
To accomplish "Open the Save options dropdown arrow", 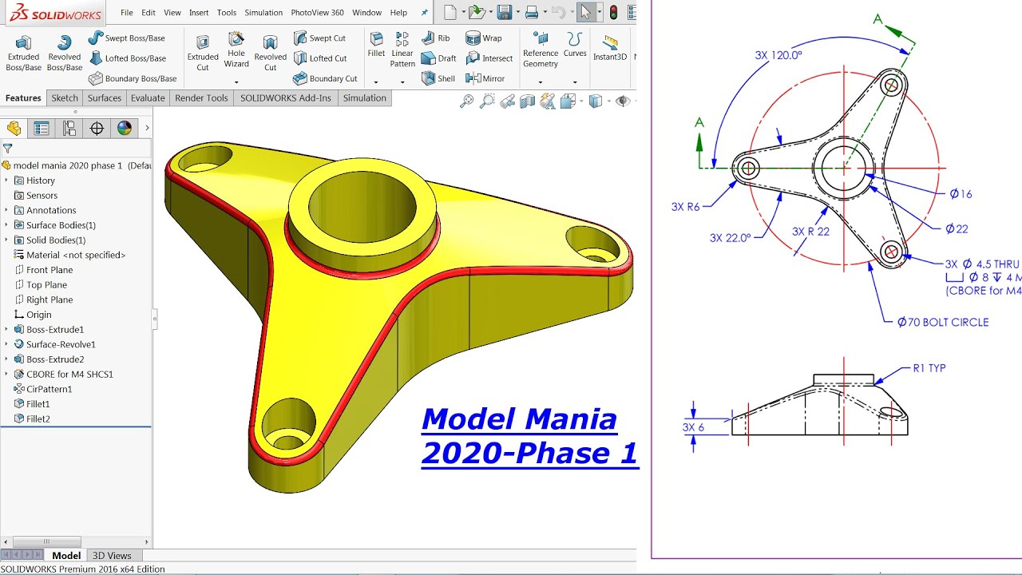I will click(517, 13).
